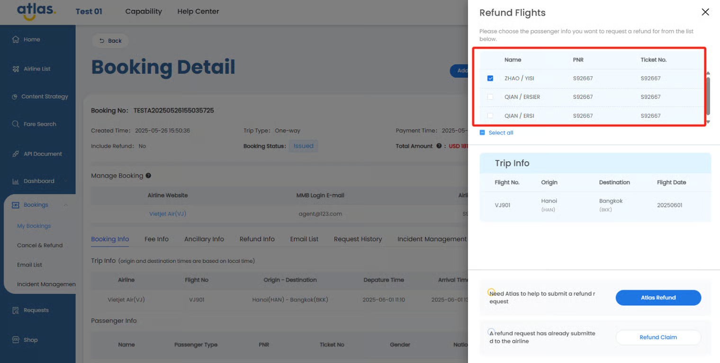Click the Shop icon in sidebar

tap(16, 340)
